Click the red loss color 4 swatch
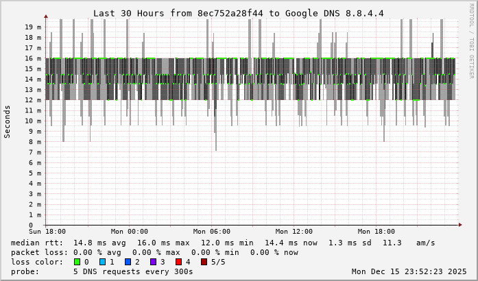The height and width of the screenshot is (281, 478). pyautogui.click(x=178, y=262)
